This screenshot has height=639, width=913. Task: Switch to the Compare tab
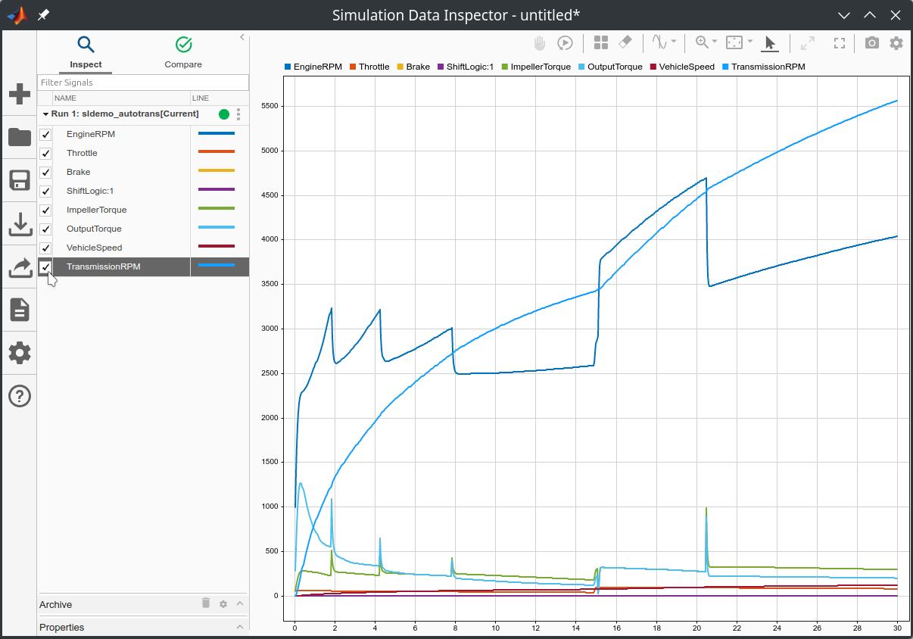click(x=183, y=52)
